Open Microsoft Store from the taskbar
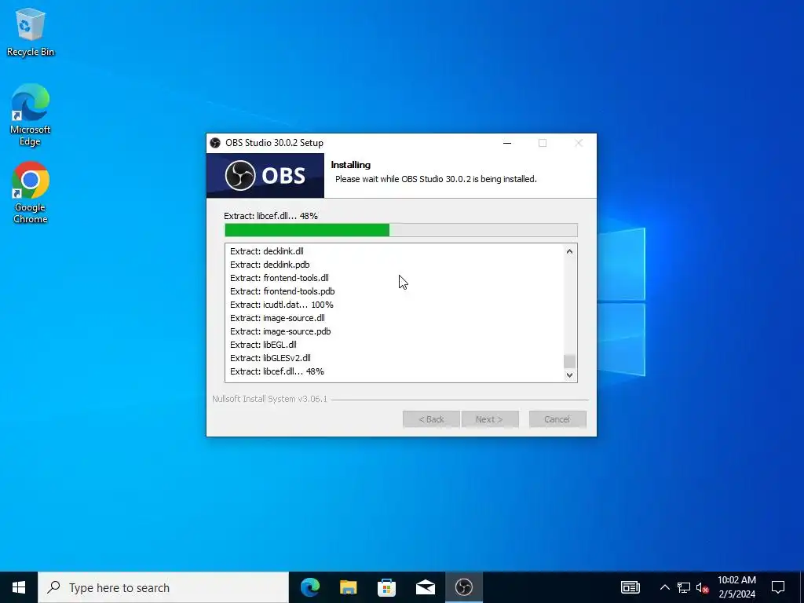This screenshot has height=603, width=804. (386, 587)
